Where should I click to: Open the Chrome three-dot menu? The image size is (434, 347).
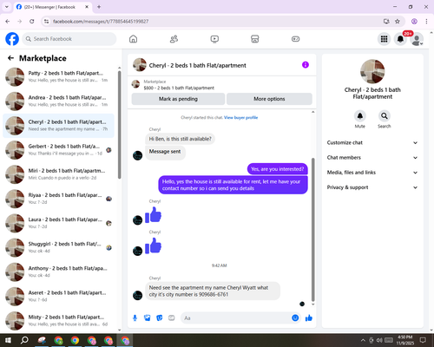pos(426,22)
